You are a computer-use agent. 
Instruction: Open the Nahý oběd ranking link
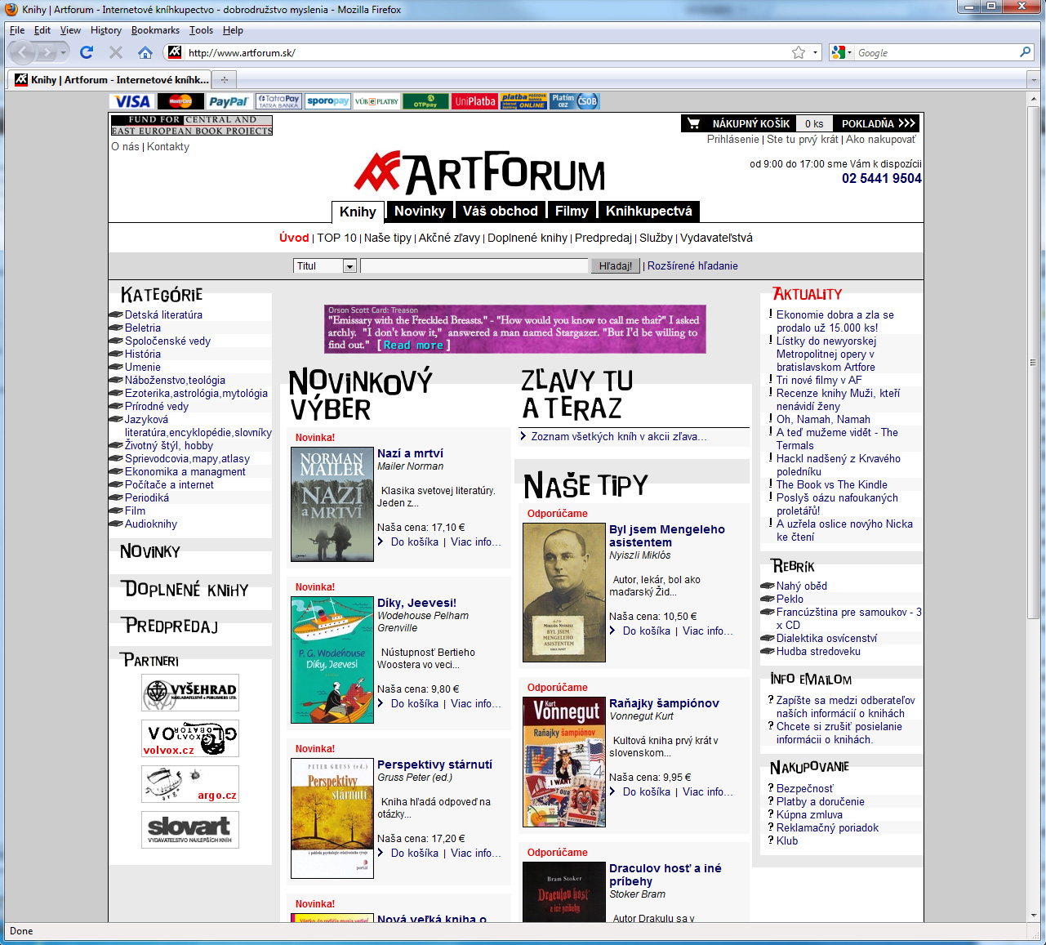[802, 586]
